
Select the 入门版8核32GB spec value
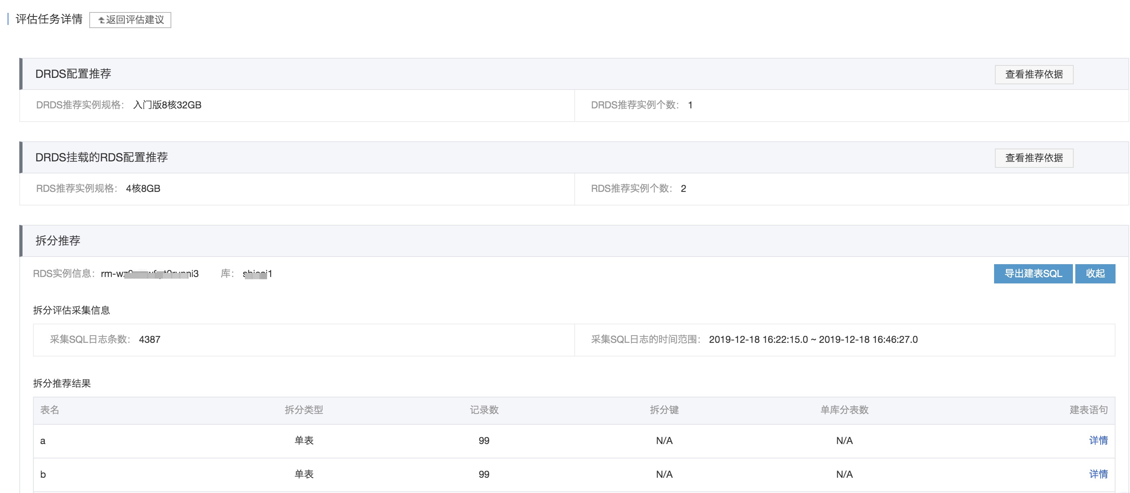tap(167, 105)
